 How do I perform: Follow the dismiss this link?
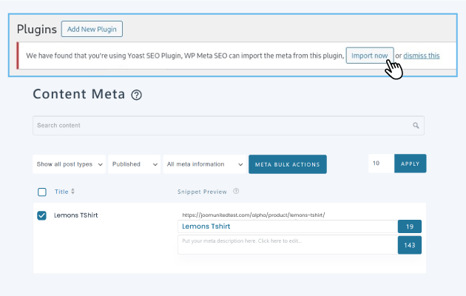pos(421,55)
